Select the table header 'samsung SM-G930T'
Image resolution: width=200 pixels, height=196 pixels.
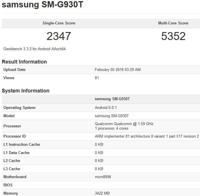[112, 99]
